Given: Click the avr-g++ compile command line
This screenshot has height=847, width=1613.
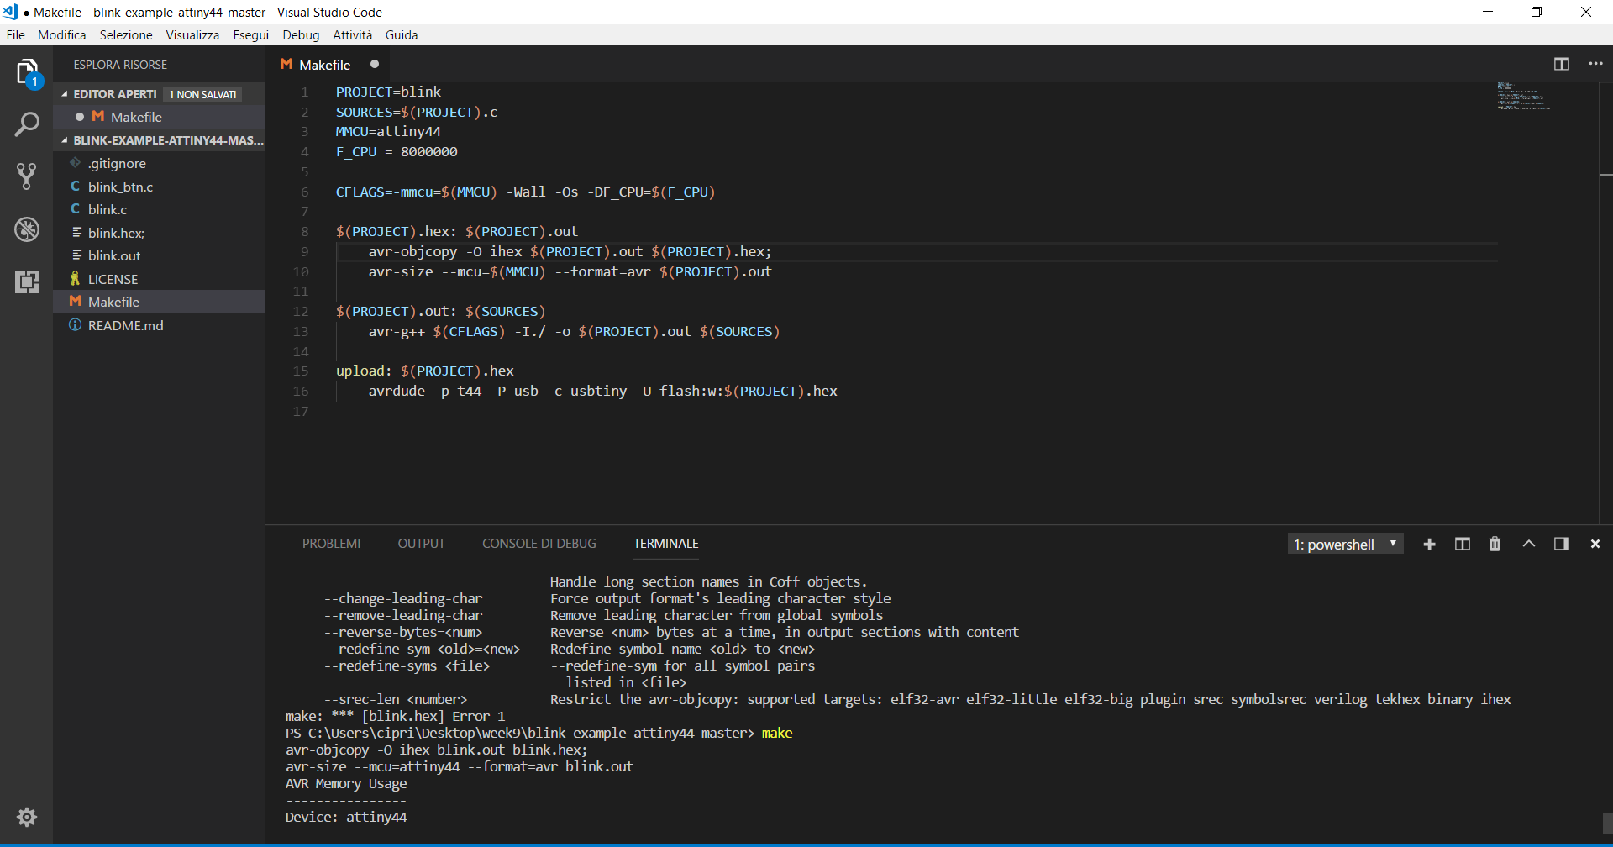Looking at the screenshot, I should (x=574, y=331).
